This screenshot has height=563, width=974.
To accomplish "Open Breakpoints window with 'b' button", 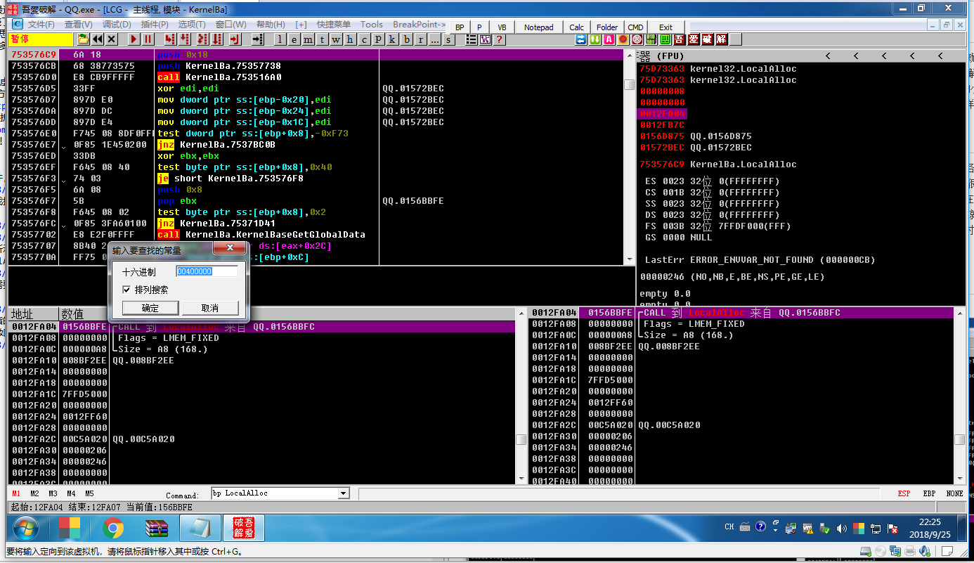I will [406, 39].
